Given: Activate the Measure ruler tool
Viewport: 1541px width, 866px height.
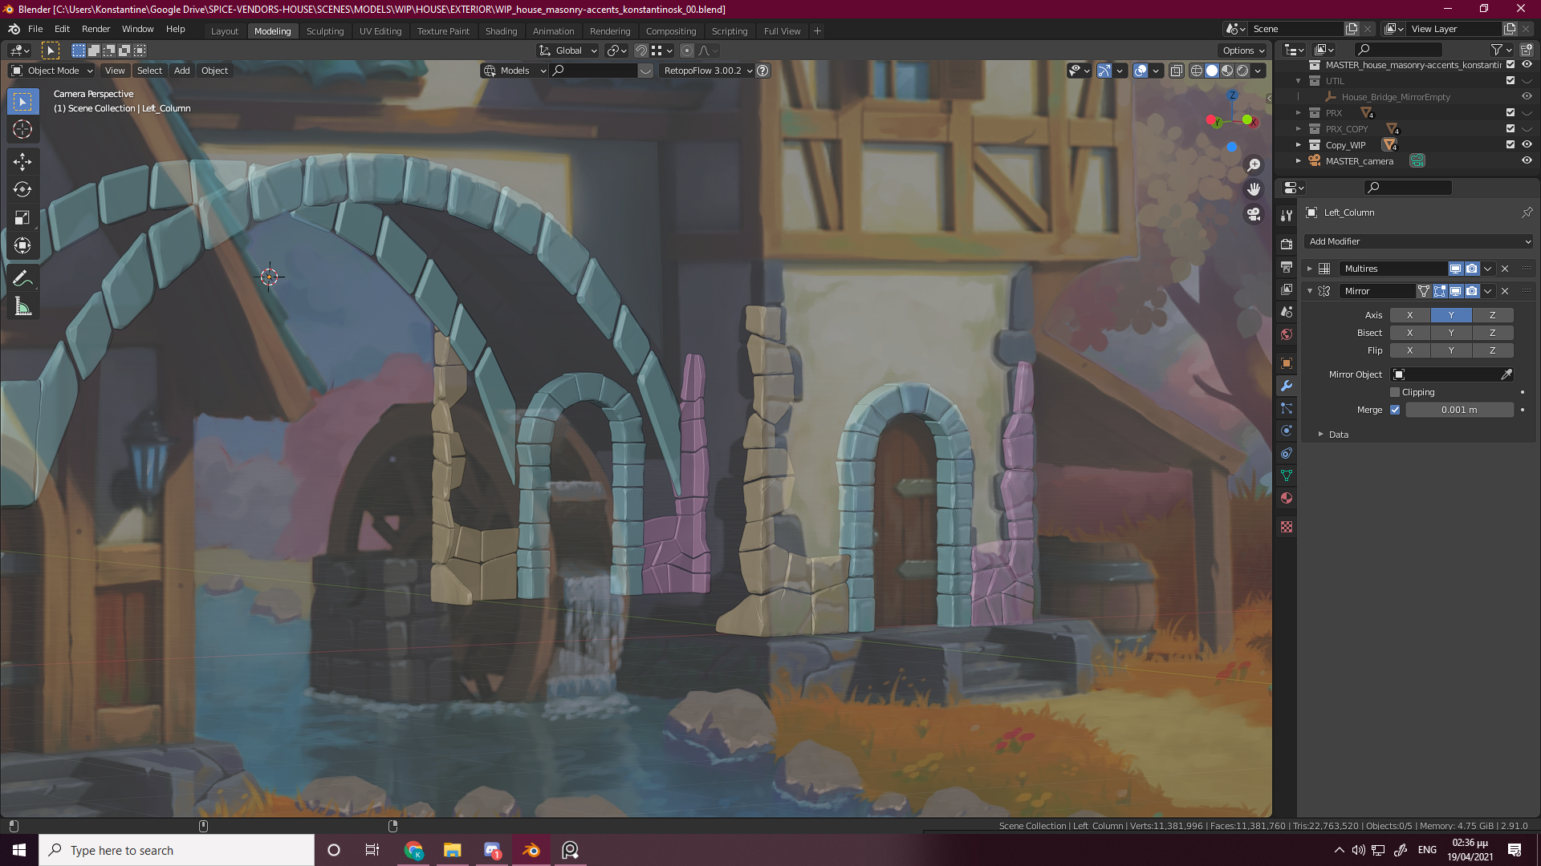Looking at the screenshot, I should [22, 307].
